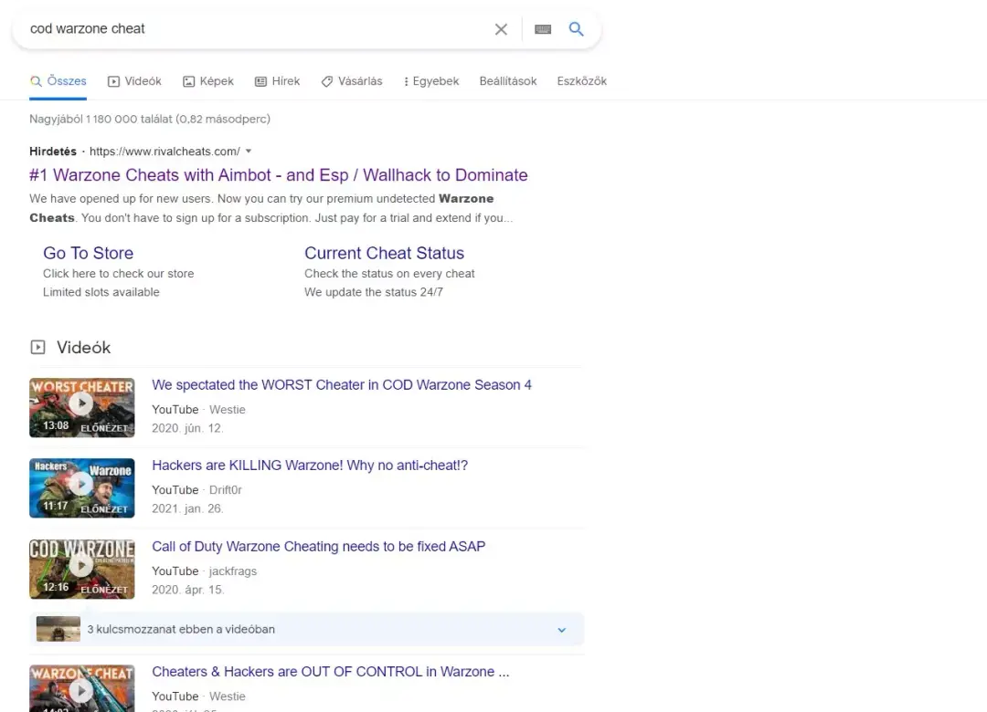The image size is (987, 712).
Task: Click the 'Videók' section heading
Action: (x=84, y=347)
